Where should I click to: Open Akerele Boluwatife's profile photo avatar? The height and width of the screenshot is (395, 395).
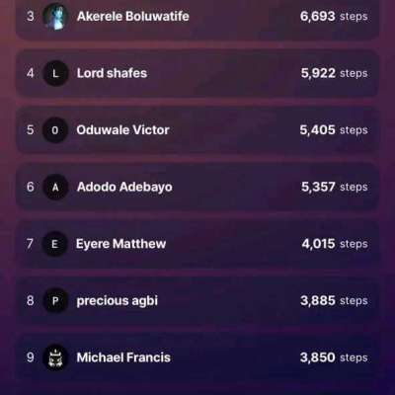click(55, 16)
